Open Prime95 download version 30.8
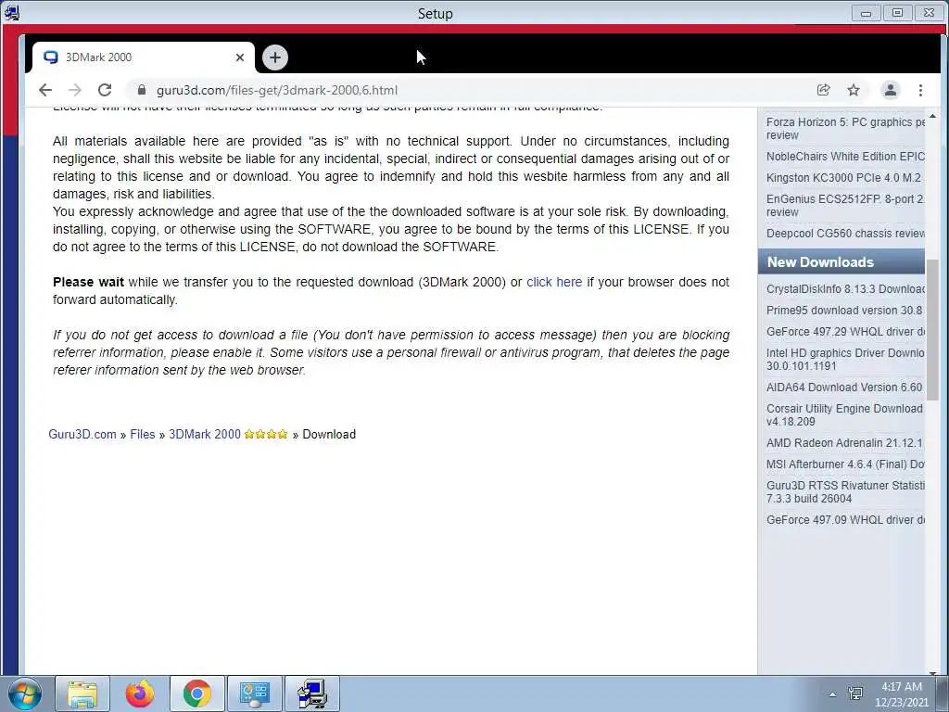The height and width of the screenshot is (712, 949). 845,310
